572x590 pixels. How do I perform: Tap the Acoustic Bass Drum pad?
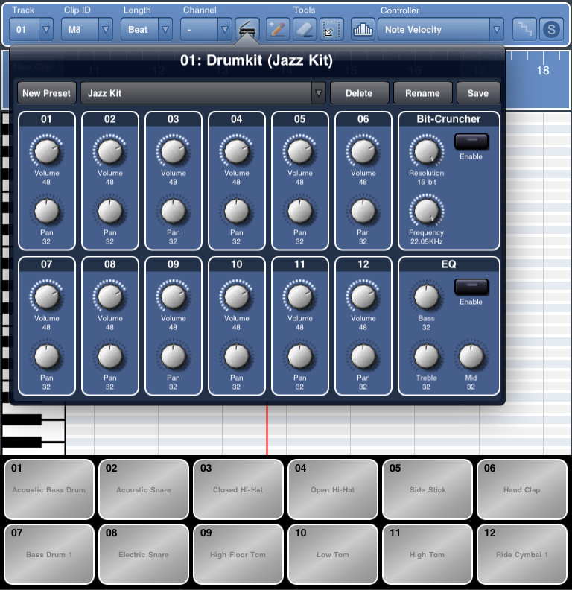tap(49, 489)
